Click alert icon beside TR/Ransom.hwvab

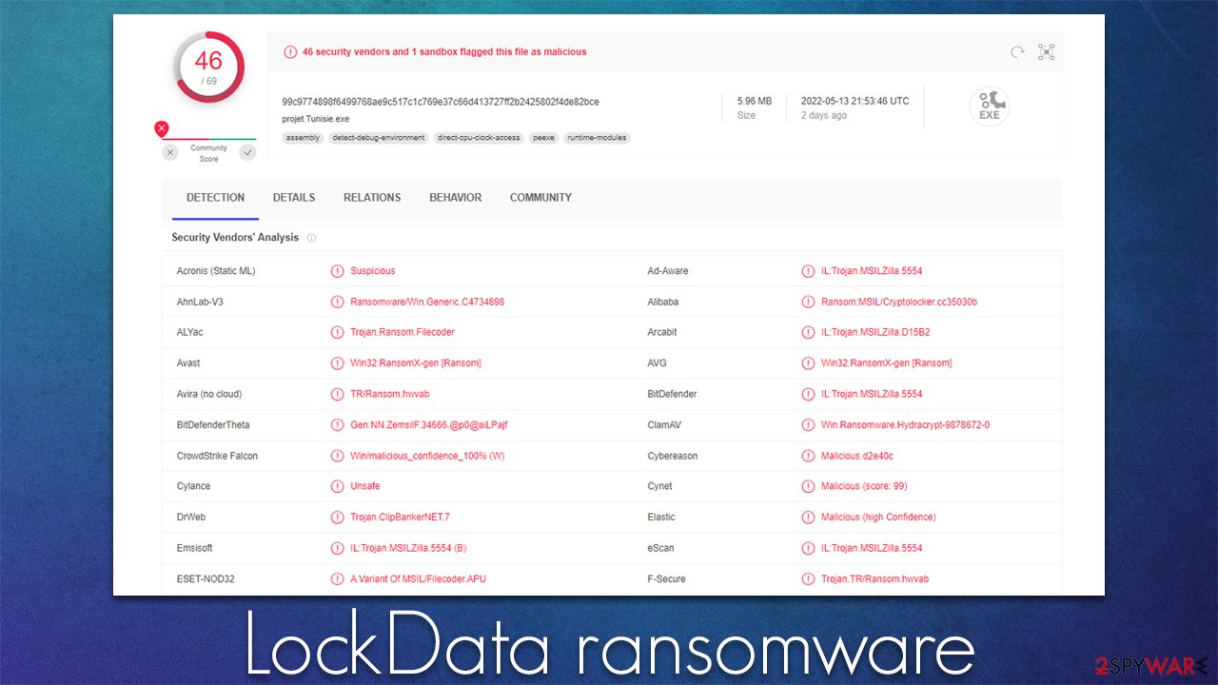[x=337, y=394]
